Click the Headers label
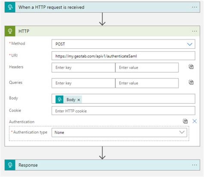Viewport: 204px width, 177px height. click(x=16, y=67)
